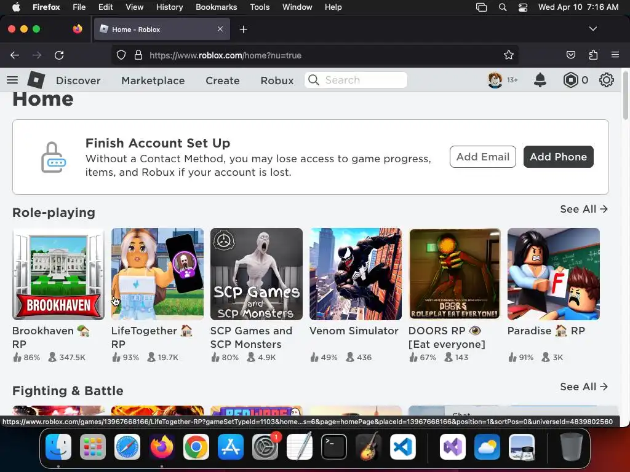
Task: Open DOORS RP game thumbnail
Action: [x=455, y=274]
